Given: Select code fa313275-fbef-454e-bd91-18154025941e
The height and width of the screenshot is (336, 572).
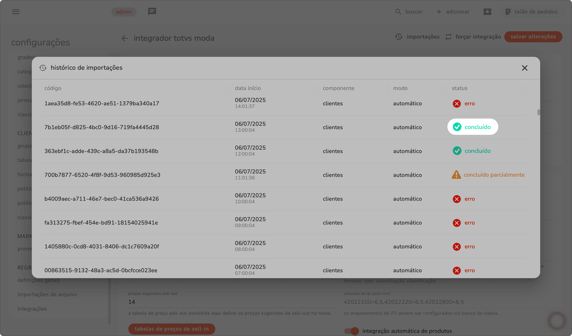Looking at the screenshot, I should pos(101,223).
